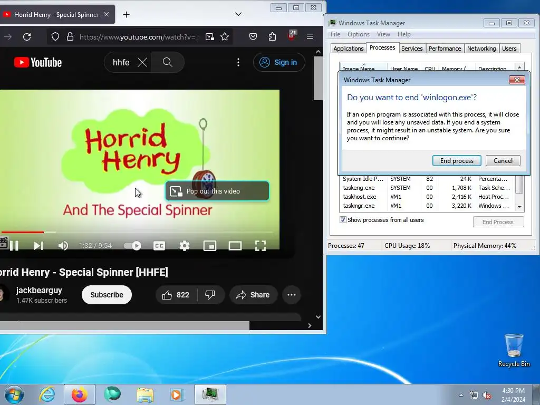
Task: Click the browser vertical scrollbar thumb
Action: (x=318, y=79)
